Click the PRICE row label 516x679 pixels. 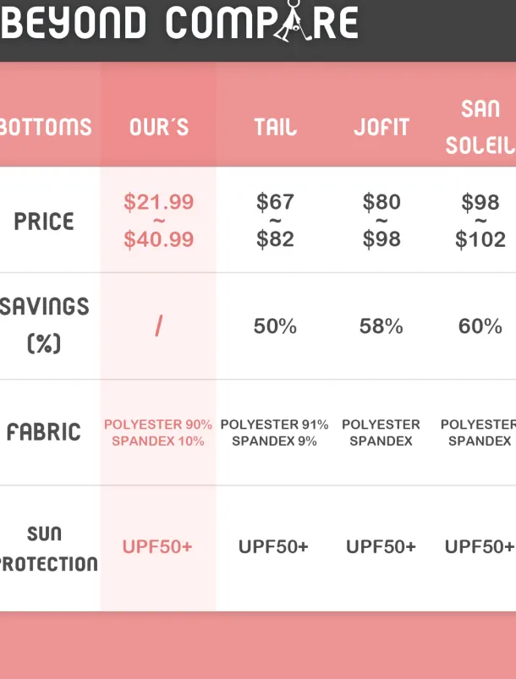tap(44, 222)
